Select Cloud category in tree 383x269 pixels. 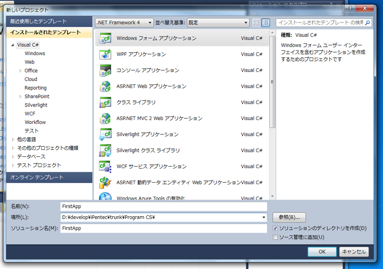31,79
